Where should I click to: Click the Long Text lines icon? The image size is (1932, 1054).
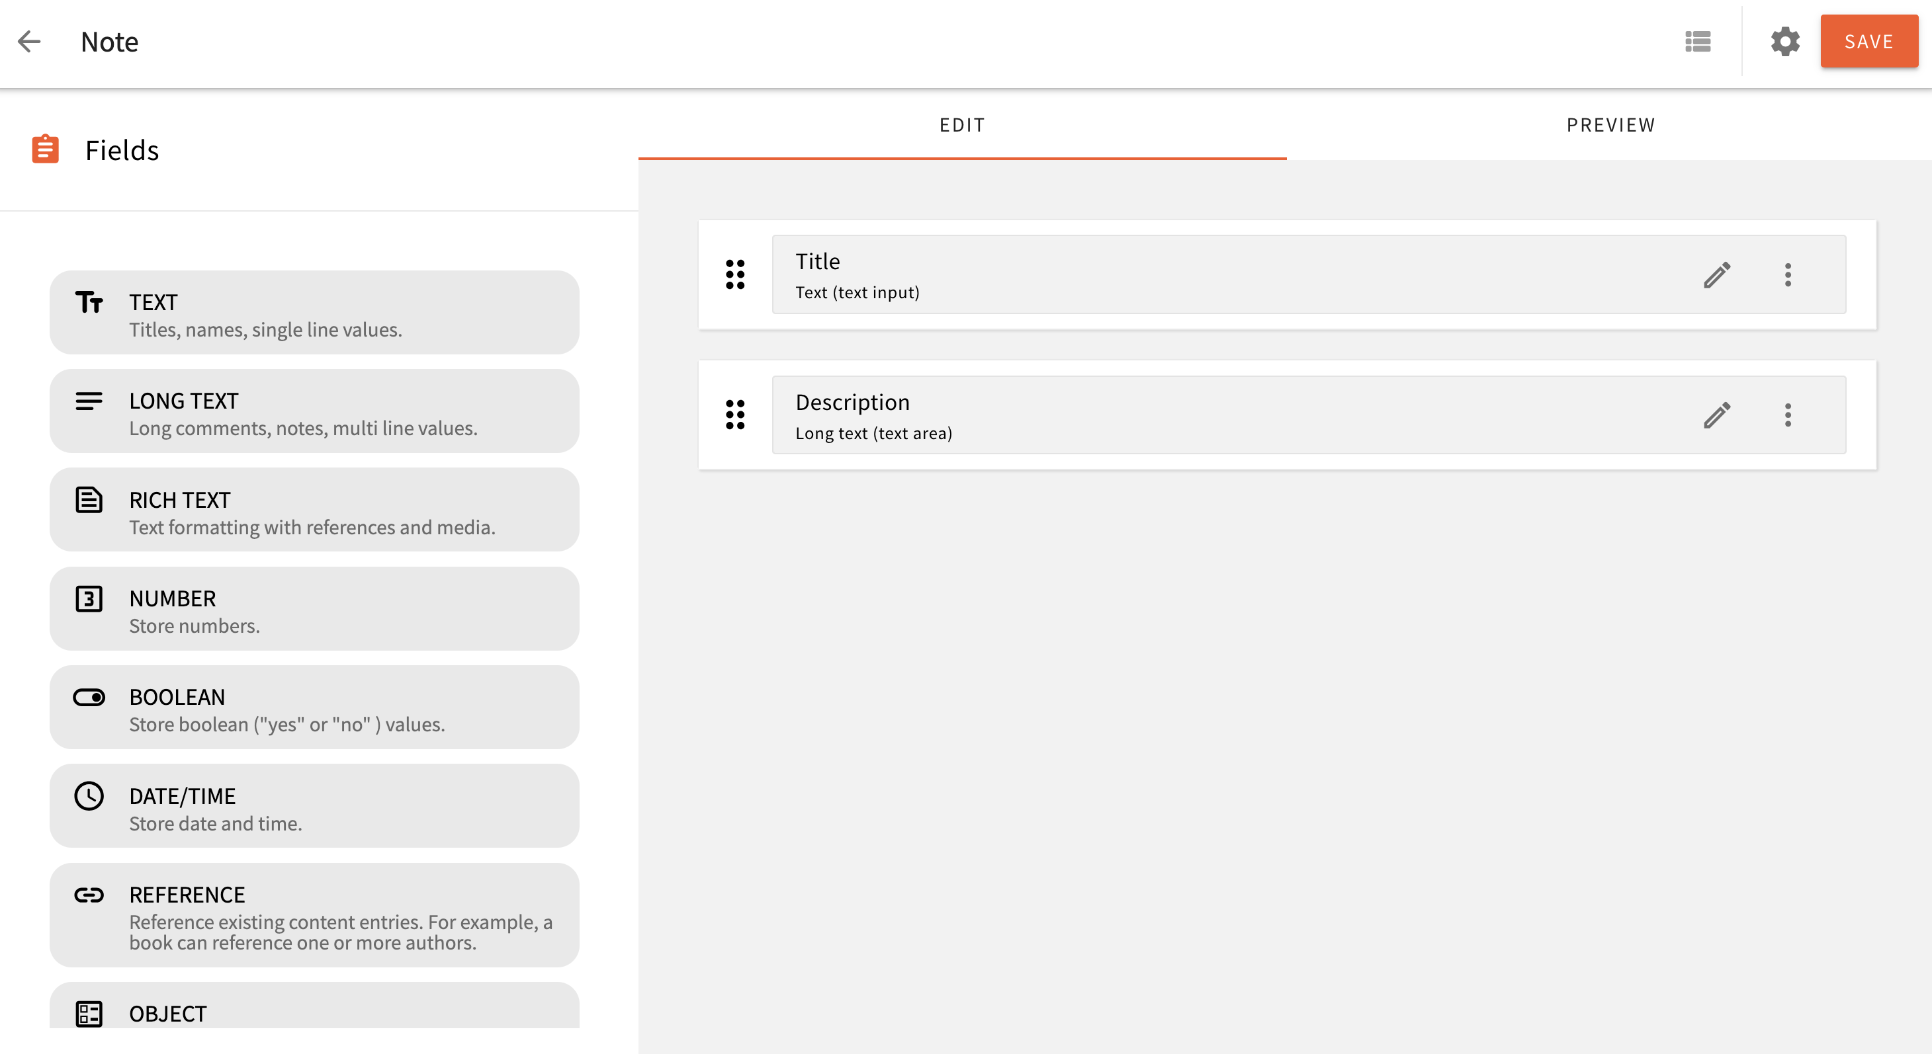89,401
